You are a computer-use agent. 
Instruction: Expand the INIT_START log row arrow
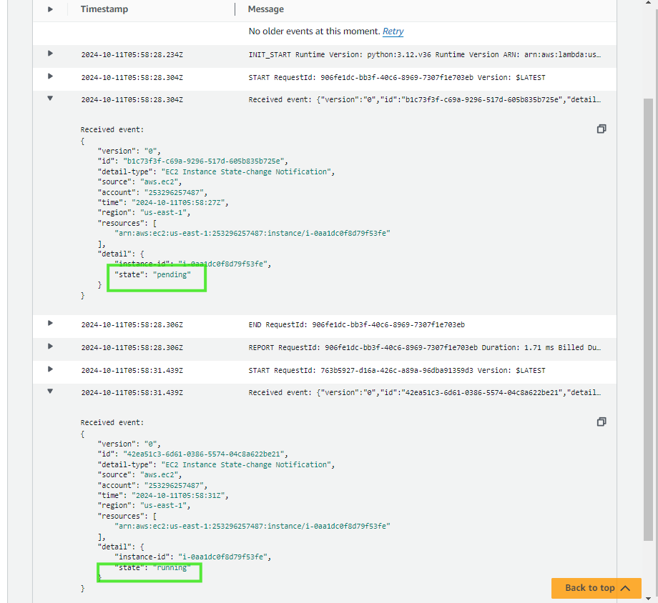click(50, 54)
